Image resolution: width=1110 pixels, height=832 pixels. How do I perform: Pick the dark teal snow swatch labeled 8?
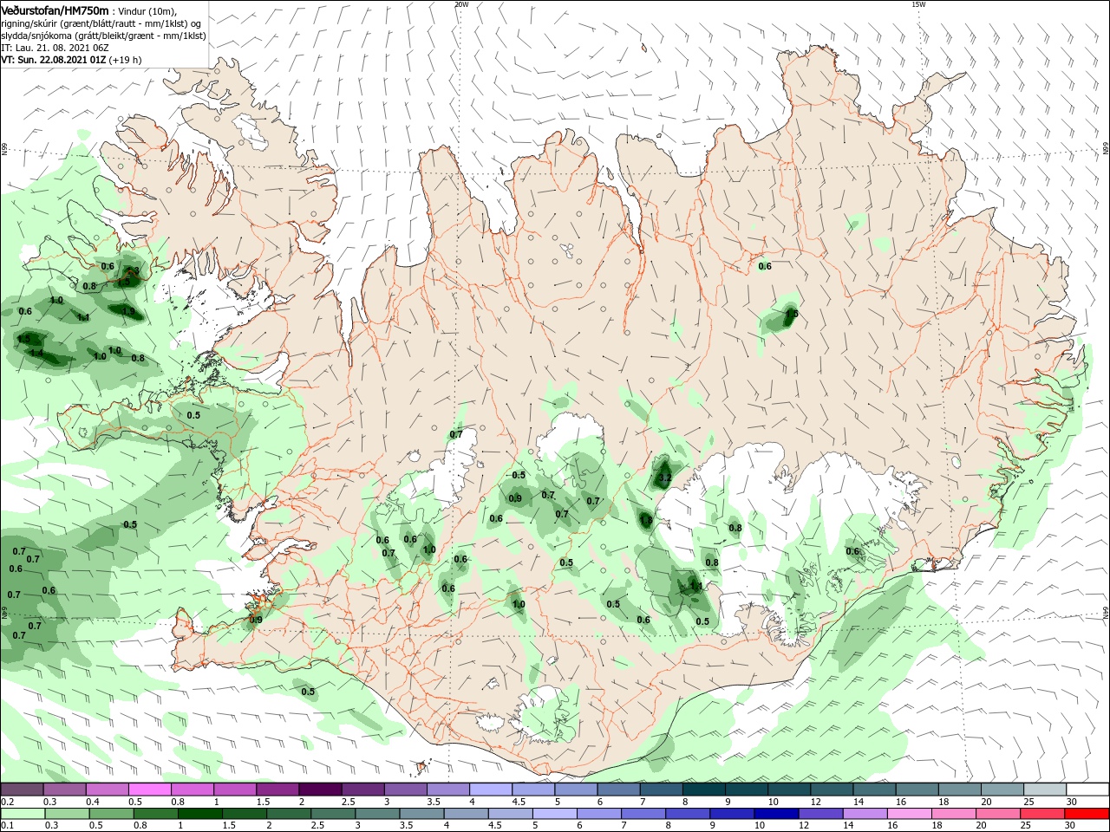pyautogui.click(x=703, y=790)
